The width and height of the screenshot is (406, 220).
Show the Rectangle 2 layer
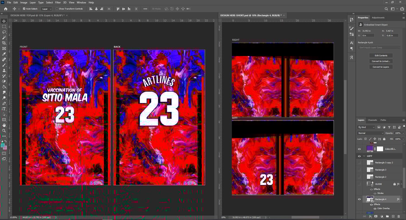359,177
